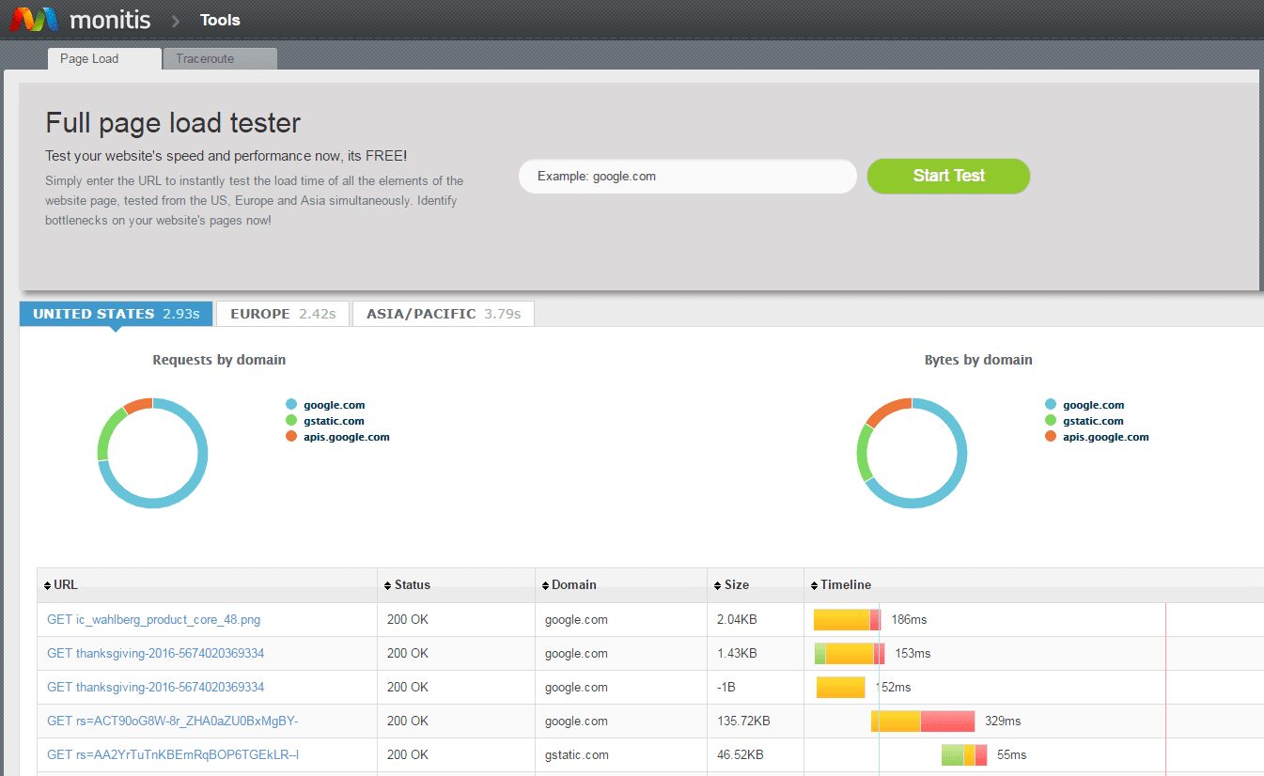Click gstatic.com green swatch in Bytes legend
Screen dimensions: 1264x776
coord(1051,421)
